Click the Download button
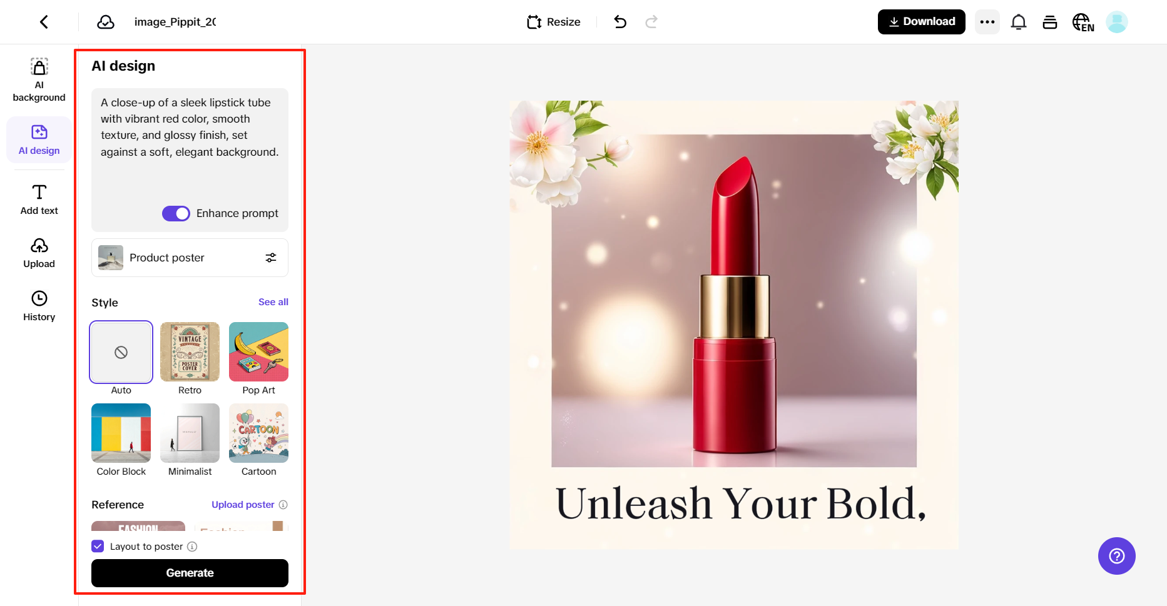This screenshot has height=606, width=1167. tap(921, 21)
